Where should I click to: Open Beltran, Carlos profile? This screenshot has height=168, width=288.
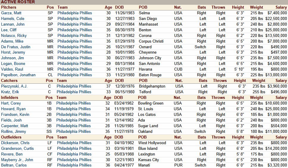pos(14,165)
